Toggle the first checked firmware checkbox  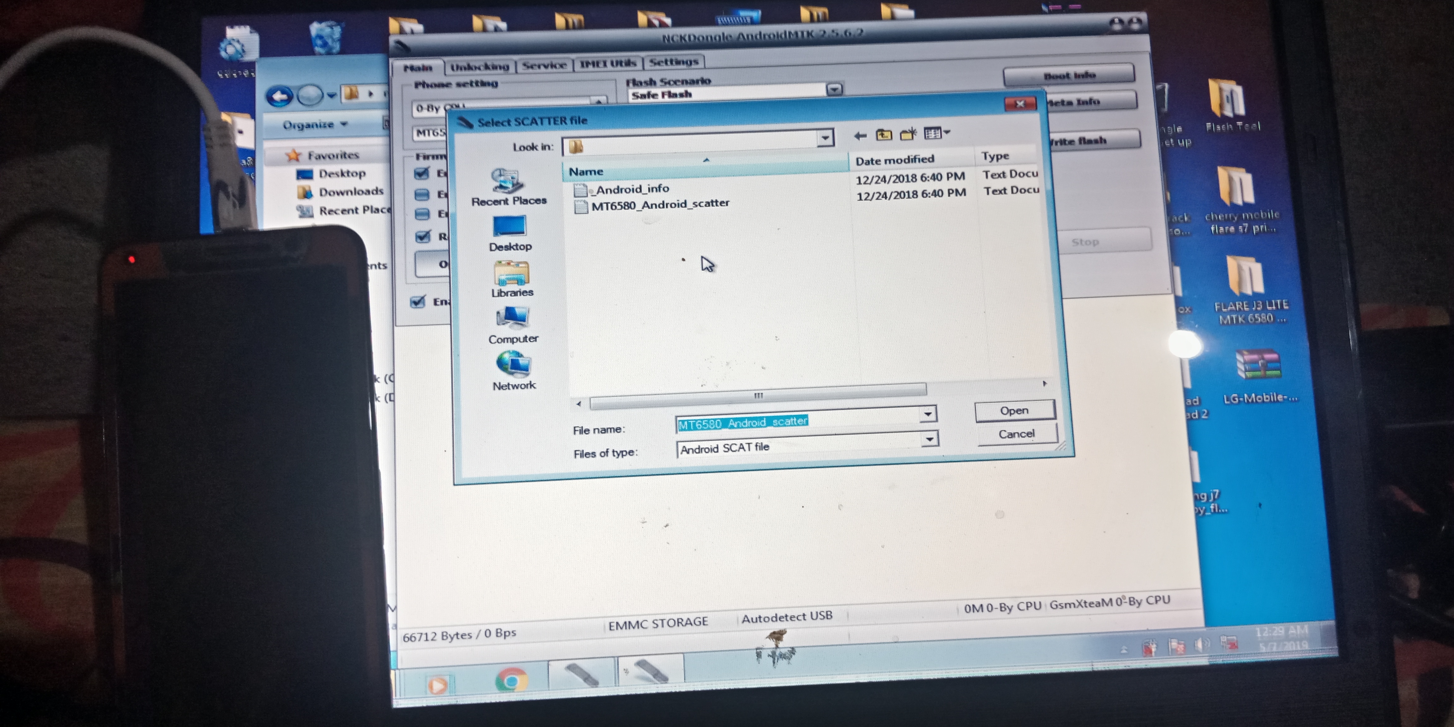point(422,173)
